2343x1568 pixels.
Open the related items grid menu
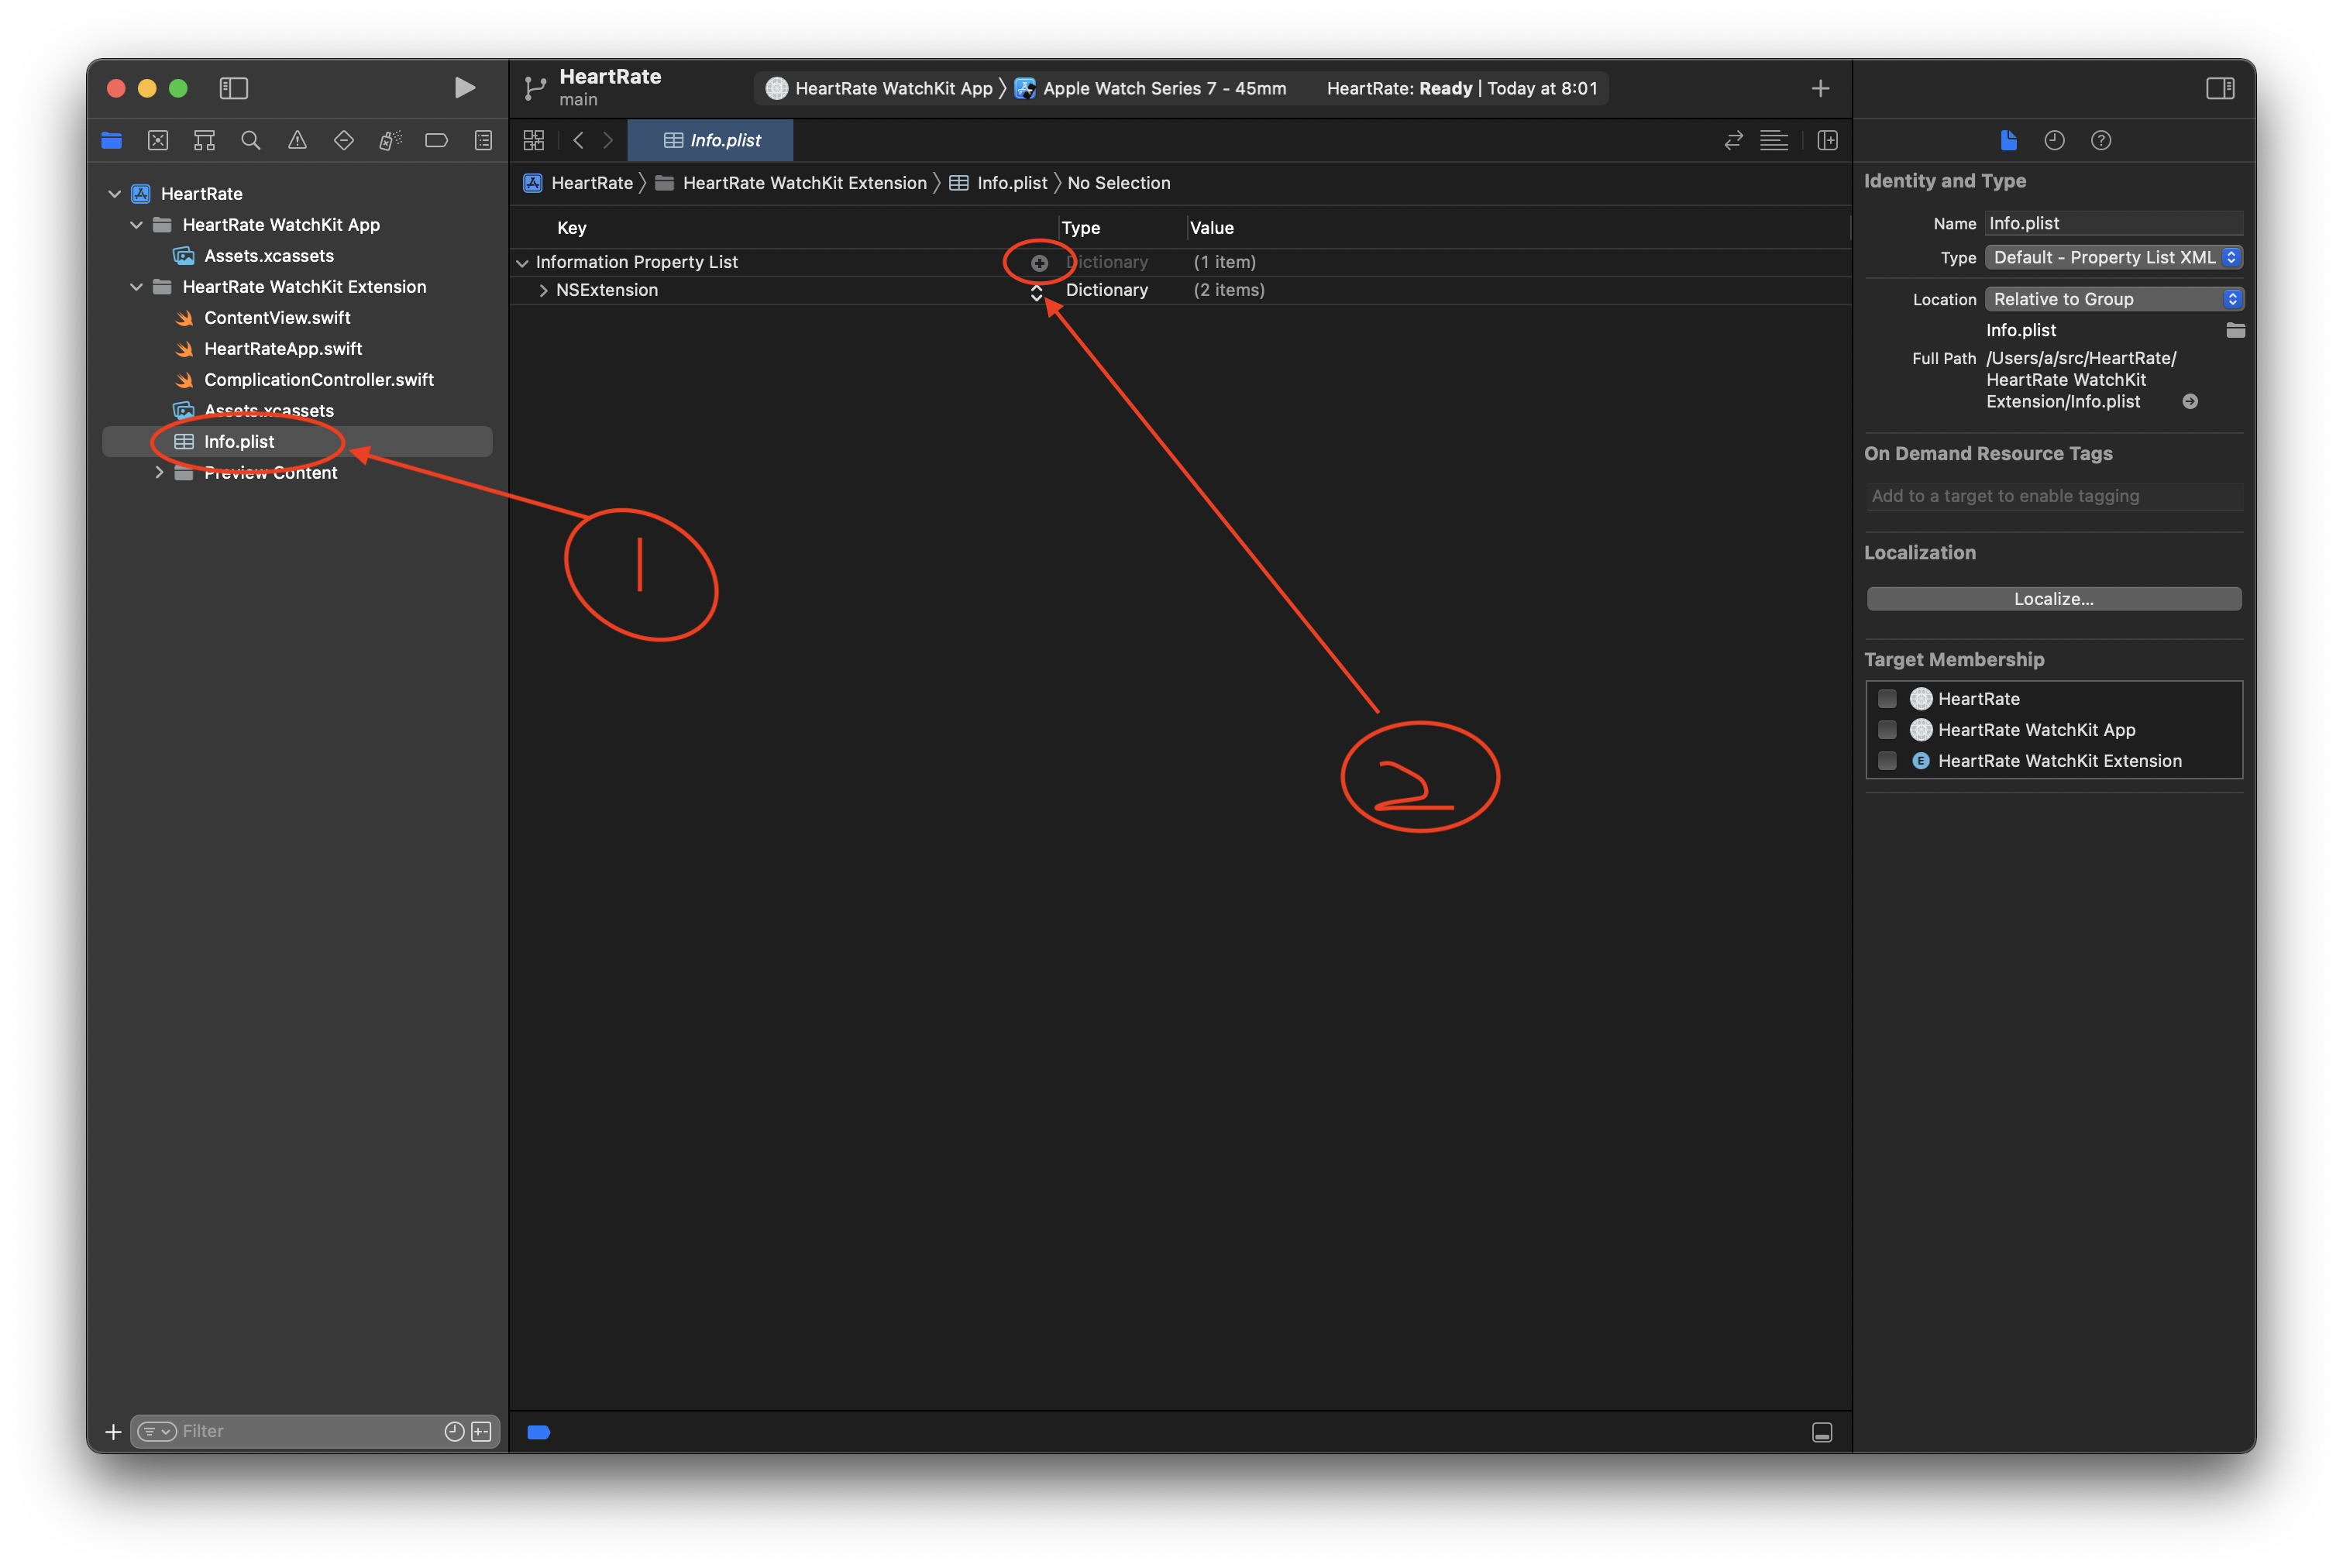pos(534,141)
